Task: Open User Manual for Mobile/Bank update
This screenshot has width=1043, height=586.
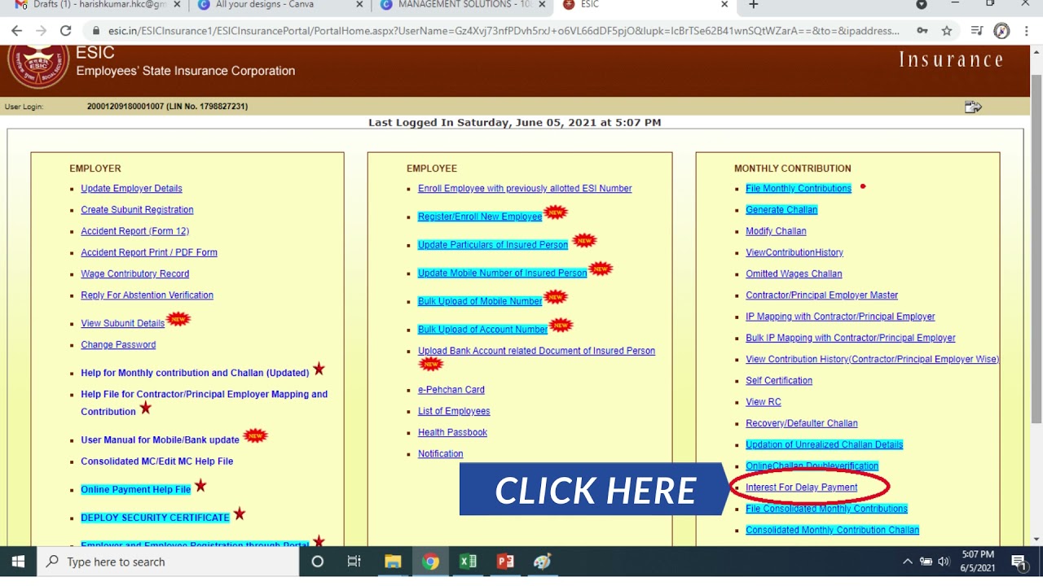Action: (160, 440)
